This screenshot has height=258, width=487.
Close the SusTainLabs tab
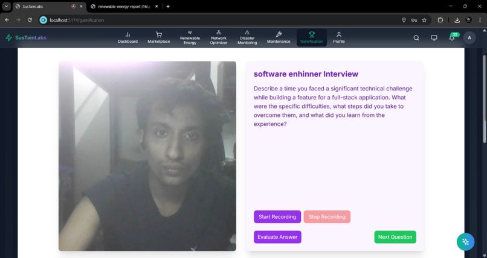coord(81,7)
